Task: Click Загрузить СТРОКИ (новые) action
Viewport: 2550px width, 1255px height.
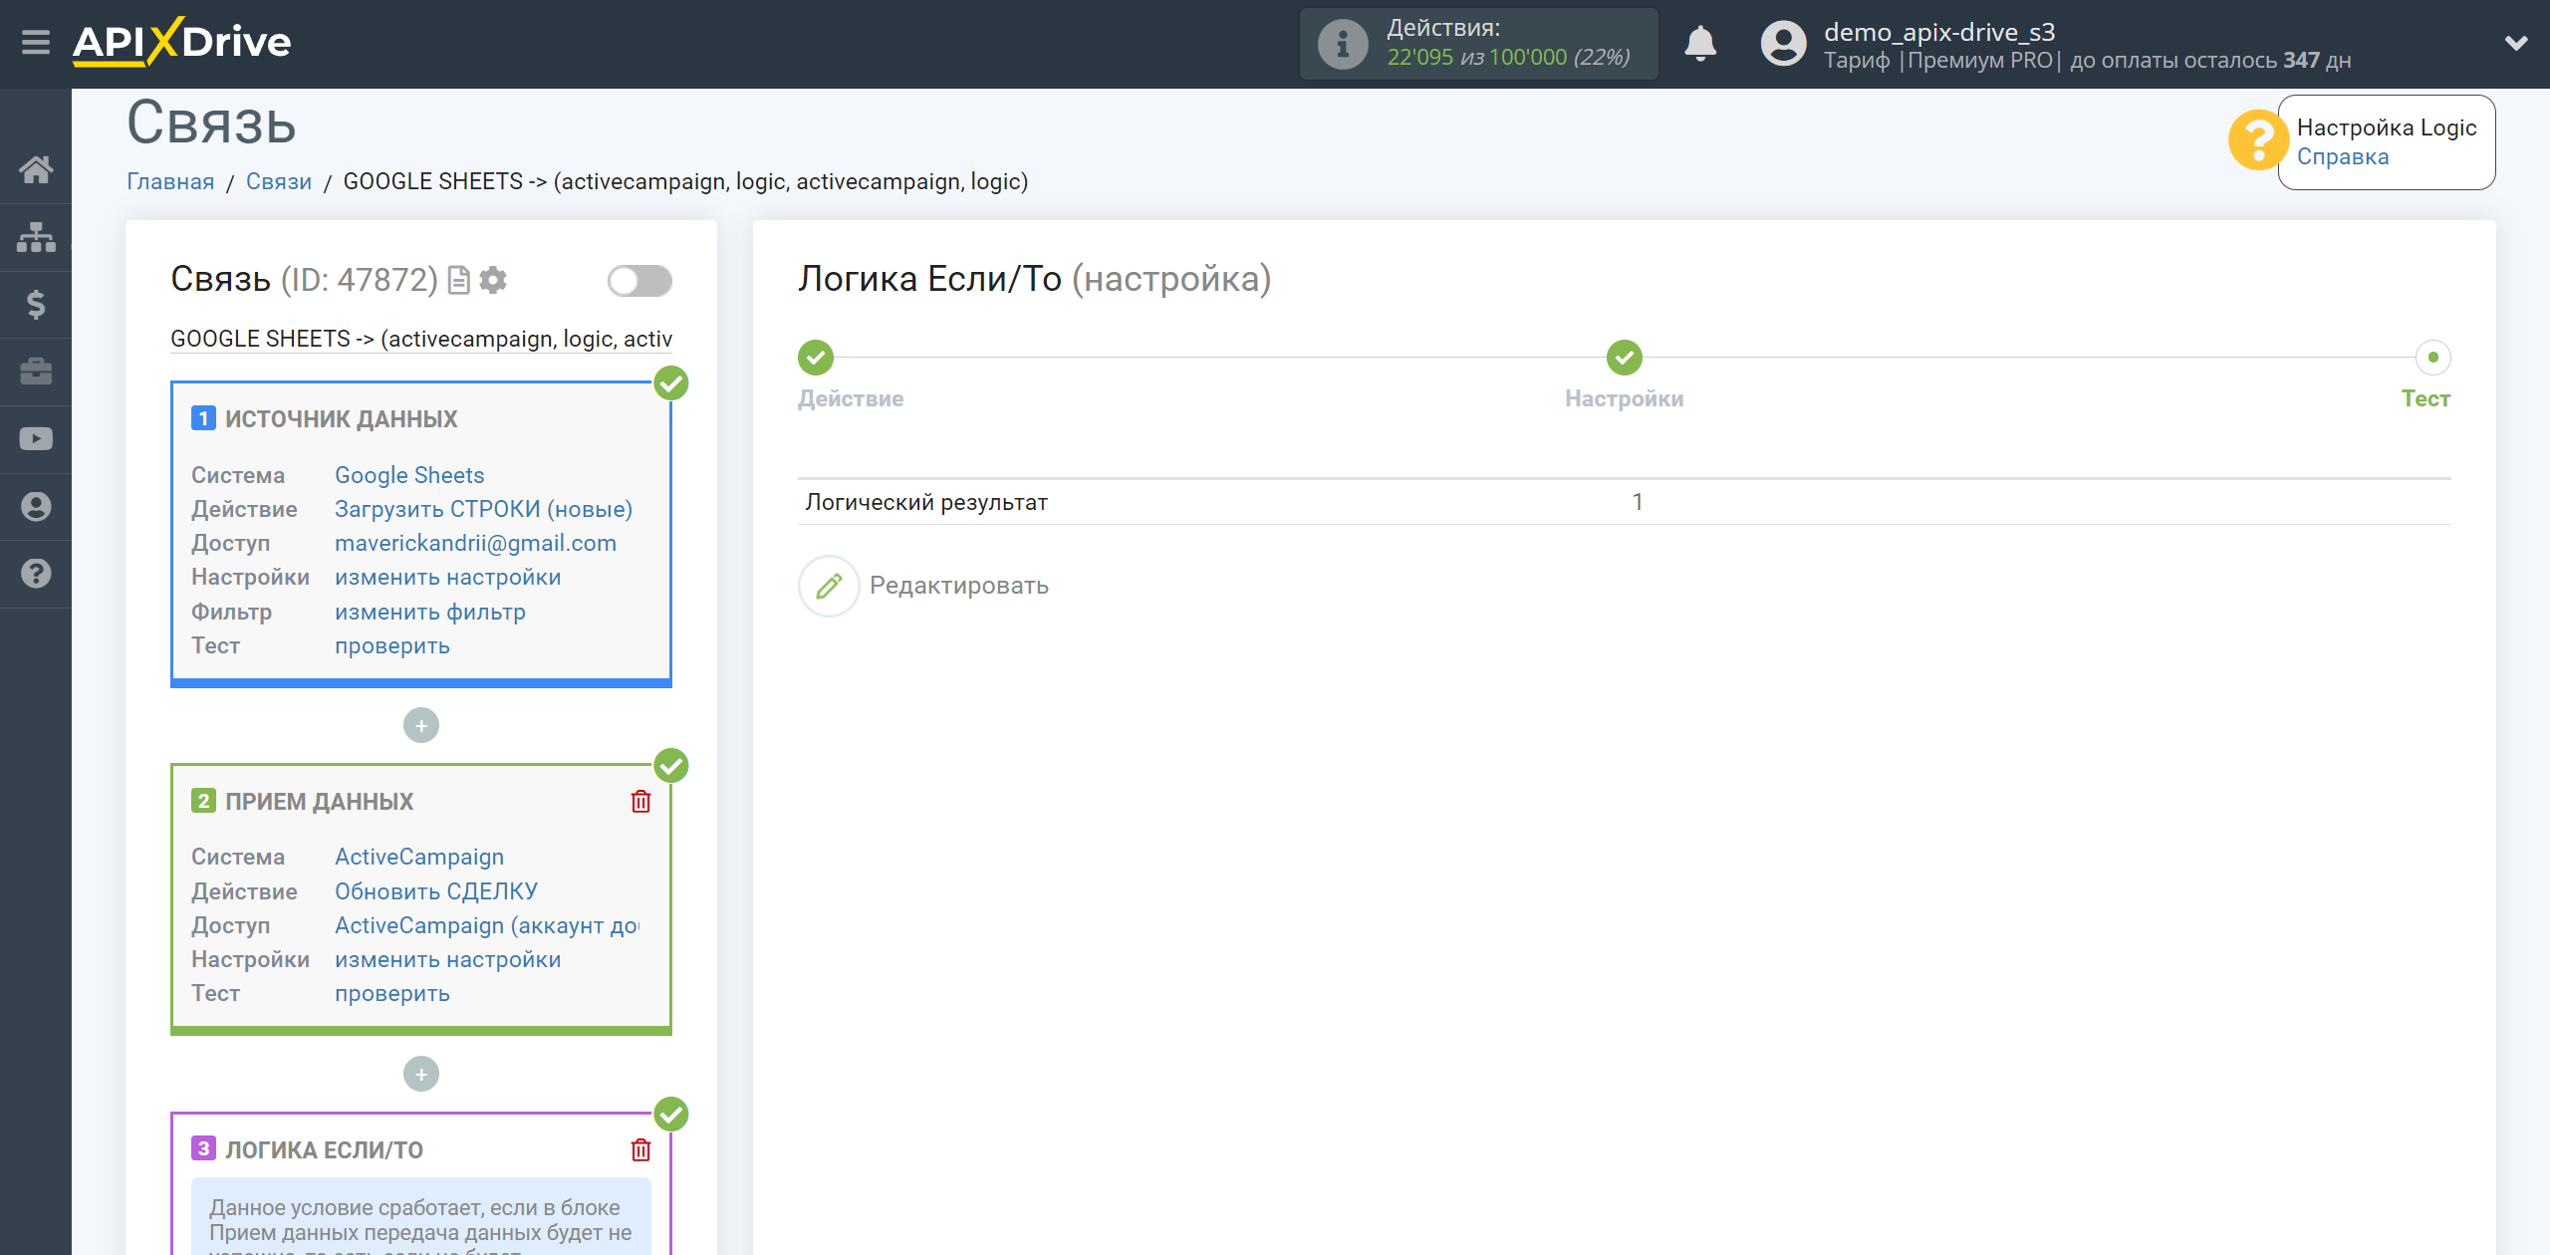Action: (483, 509)
